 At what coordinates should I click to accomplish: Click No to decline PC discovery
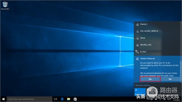tap(170, 79)
